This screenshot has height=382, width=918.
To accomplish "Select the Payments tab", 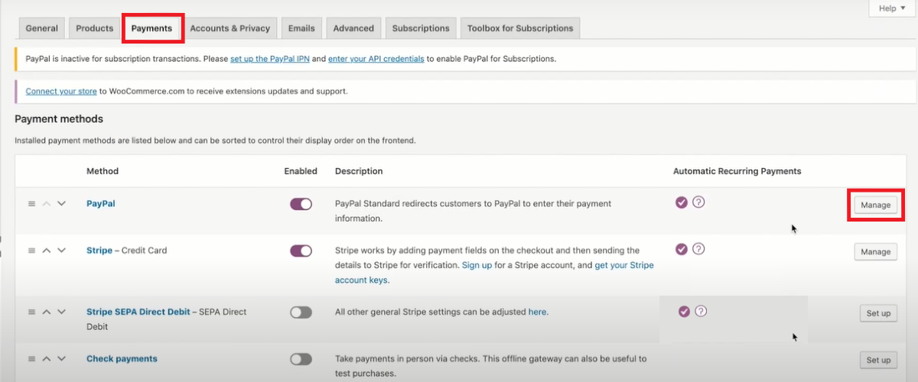I will (151, 28).
